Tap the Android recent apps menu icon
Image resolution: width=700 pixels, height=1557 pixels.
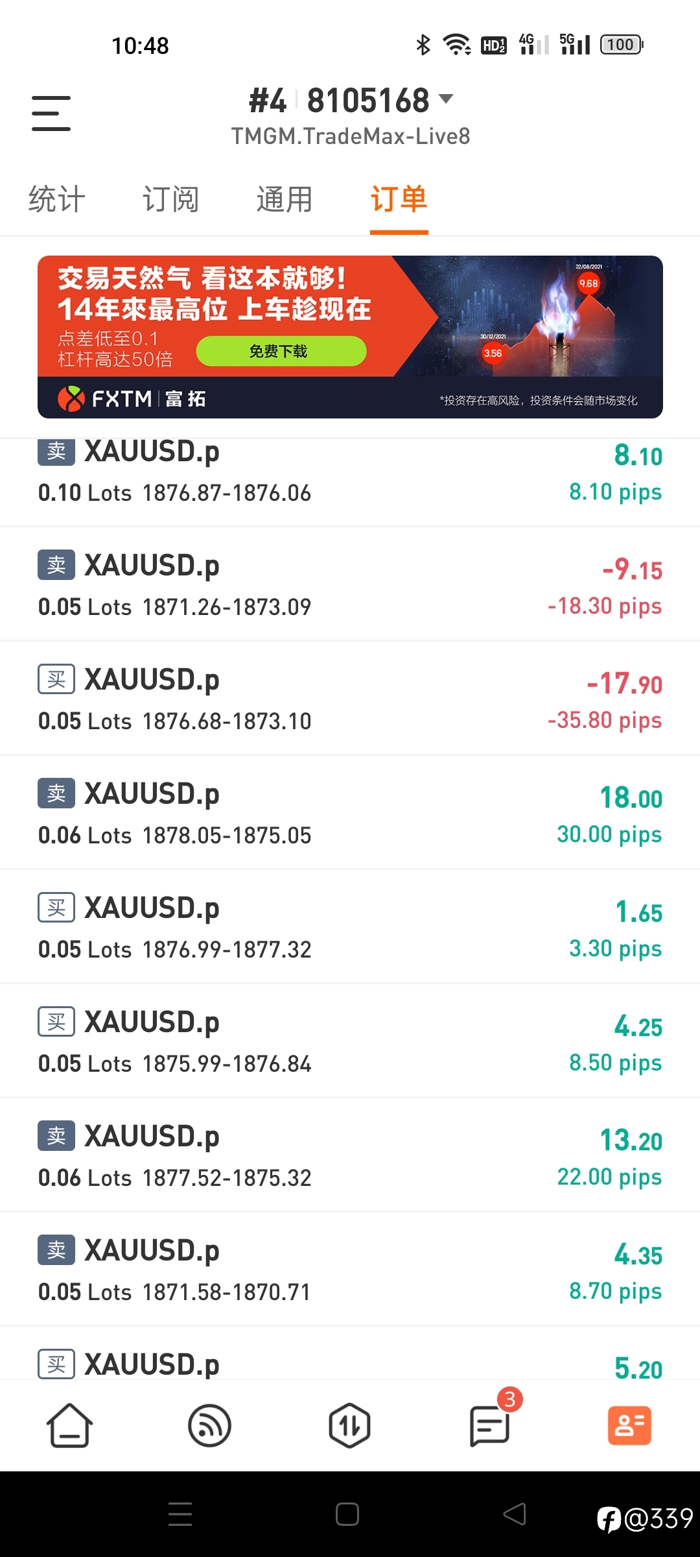point(180,1514)
